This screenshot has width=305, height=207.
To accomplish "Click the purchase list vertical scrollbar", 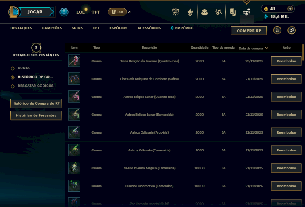I will click(303, 52).
